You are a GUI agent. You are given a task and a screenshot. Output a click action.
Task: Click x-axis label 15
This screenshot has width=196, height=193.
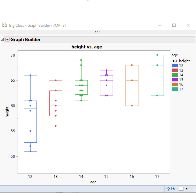pos(106,177)
